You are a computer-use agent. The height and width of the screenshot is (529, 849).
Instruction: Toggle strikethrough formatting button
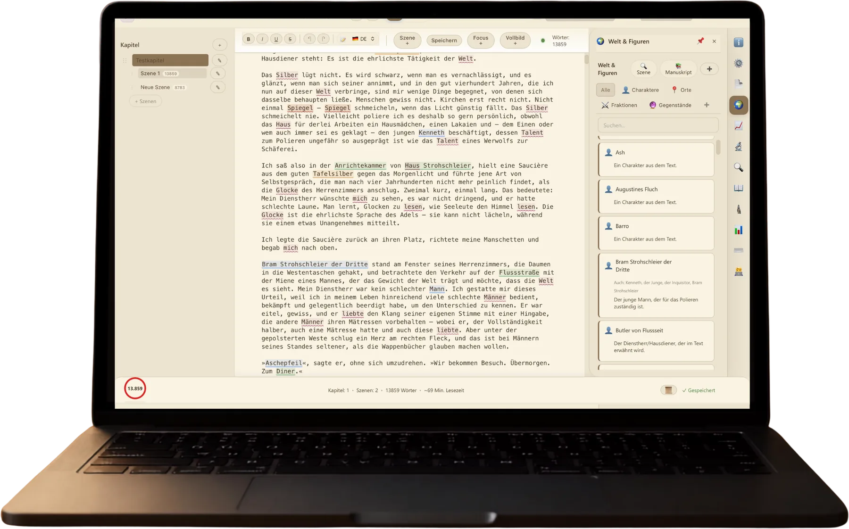[290, 39]
